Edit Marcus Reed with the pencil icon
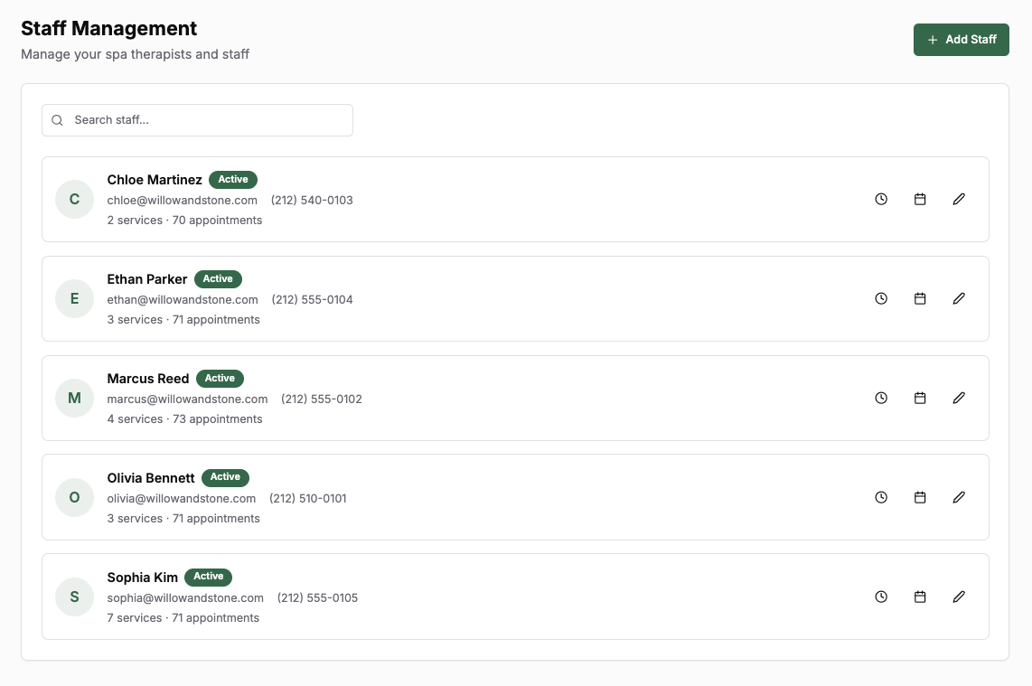The width and height of the screenshot is (1032, 686). point(959,398)
